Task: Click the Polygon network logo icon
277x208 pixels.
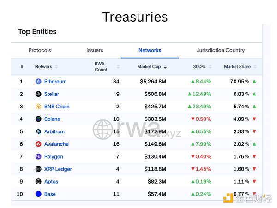Action: point(38,157)
